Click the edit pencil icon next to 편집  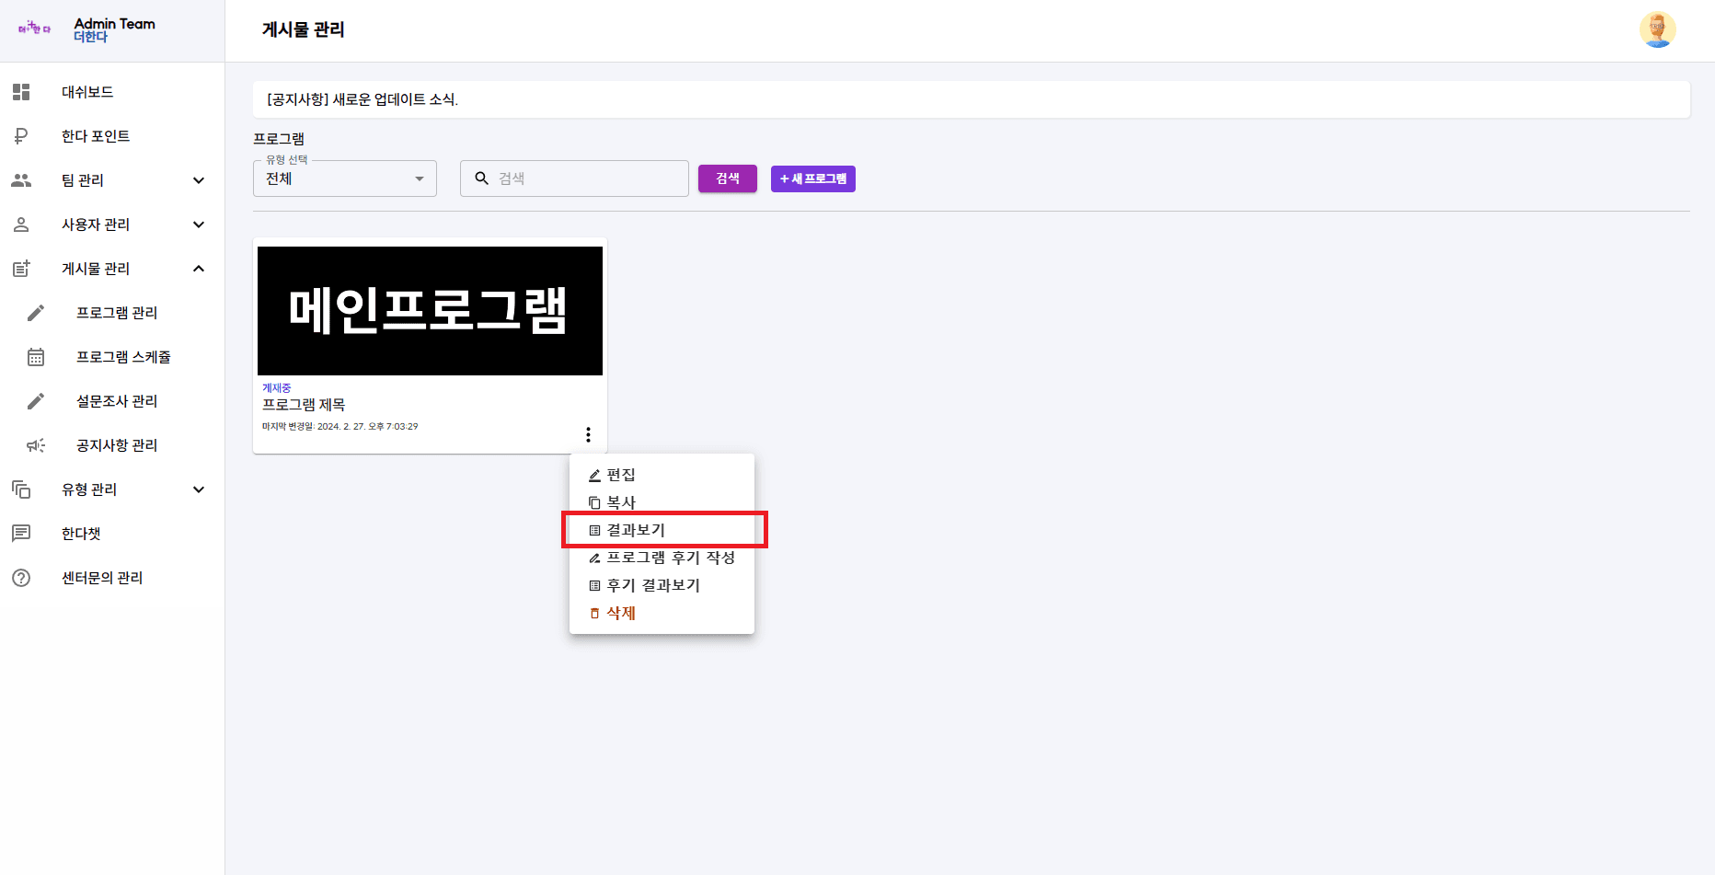click(x=594, y=476)
